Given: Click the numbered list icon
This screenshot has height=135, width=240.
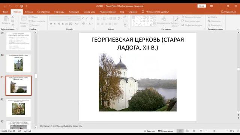Looking at the screenshot, I should click(x=104, y=18).
